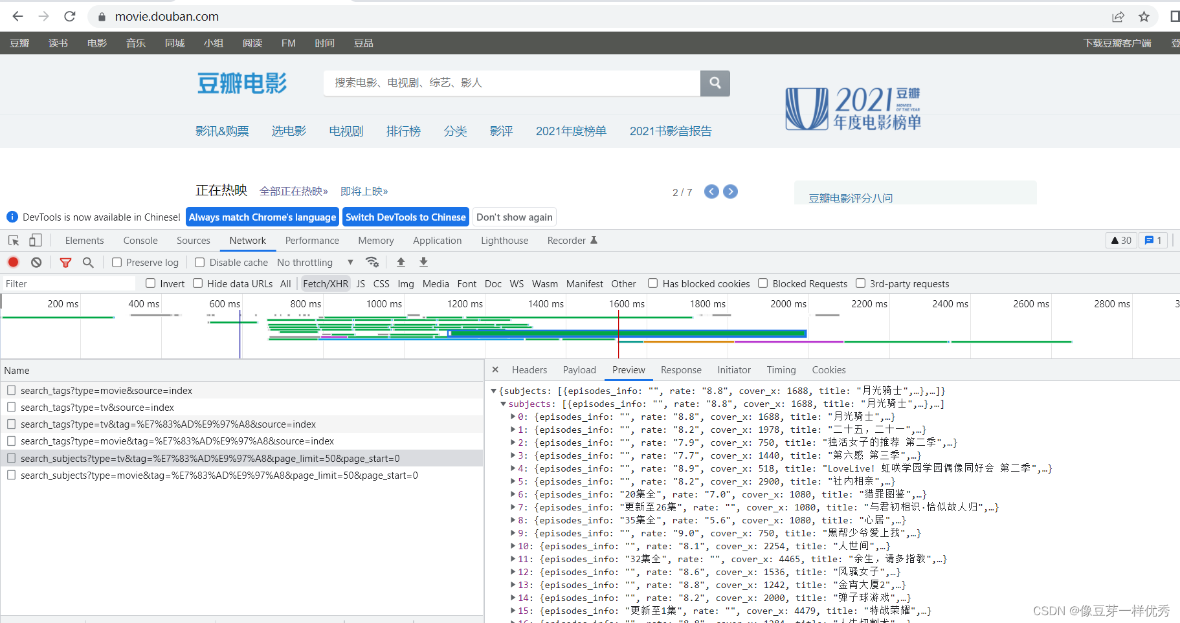This screenshot has width=1180, height=623.
Task: Show next slide of 正在热映 carousel
Action: (730, 191)
